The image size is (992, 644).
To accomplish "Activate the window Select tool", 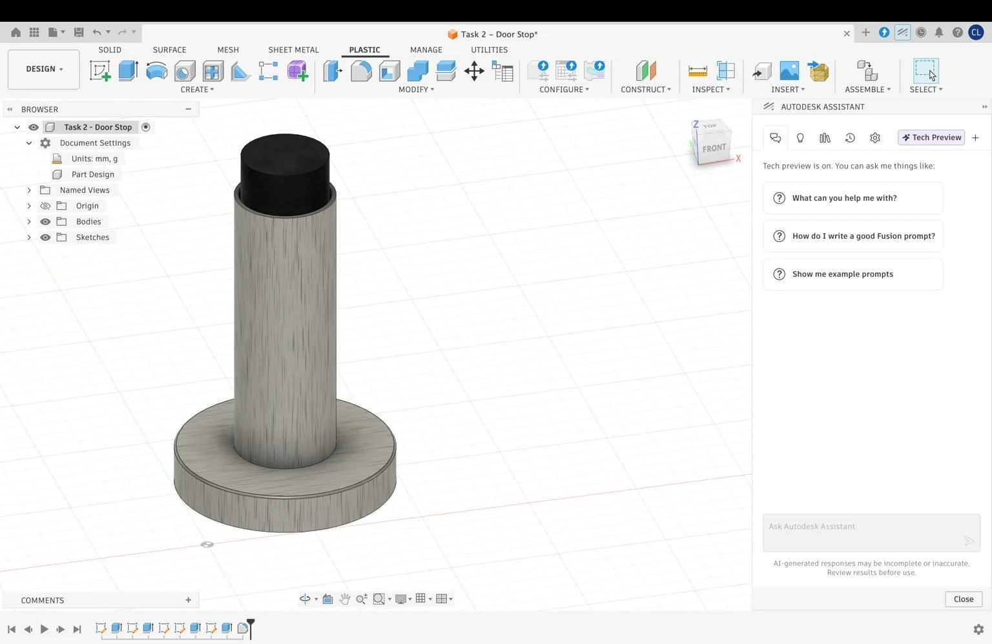I will [925, 70].
